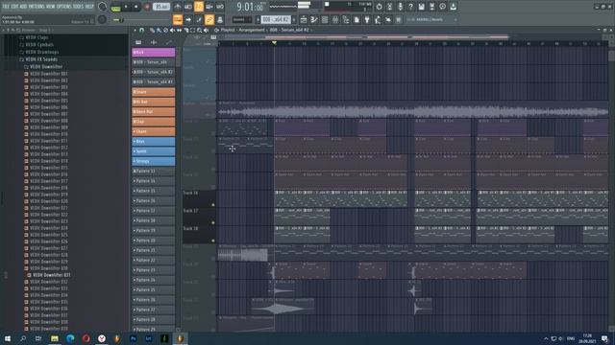Toggle wait for input before recording
Image resolution: width=615 pixels, height=345 pixels.
pyautogui.click(x=188, y=7)
